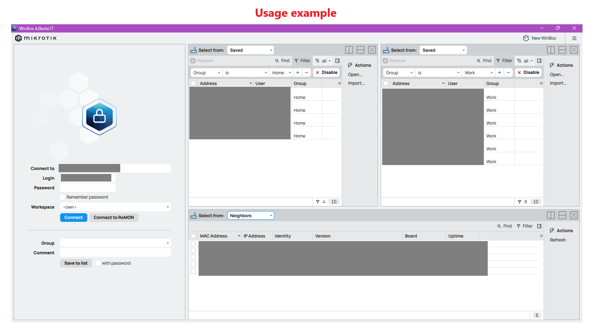Open Select from Saved dropdown in Home panel

(x=250, y=50)
